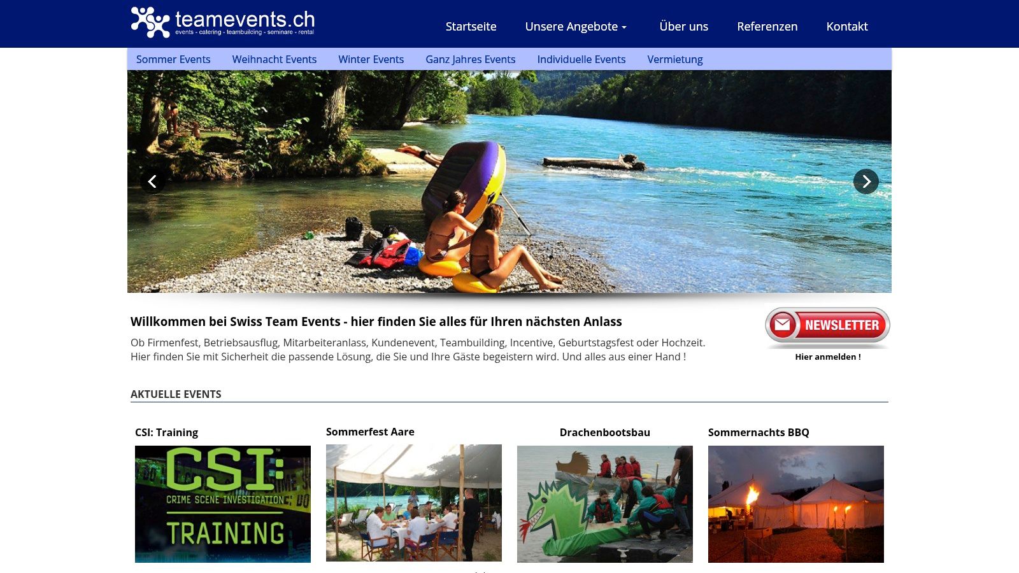View the Drachenbootsbau event picture
1019x573 pixels.
605,504
